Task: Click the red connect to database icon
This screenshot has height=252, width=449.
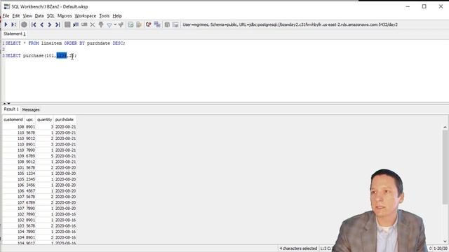Action: click(148, 25)
